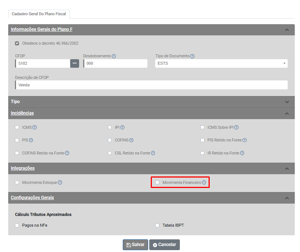
Task: Uncheck Obedece o decreto 46.966/2002
Action: pyautogui.click(x=17, y=43)
